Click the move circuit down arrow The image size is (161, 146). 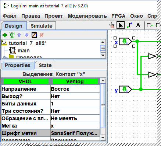pos(26,35)
